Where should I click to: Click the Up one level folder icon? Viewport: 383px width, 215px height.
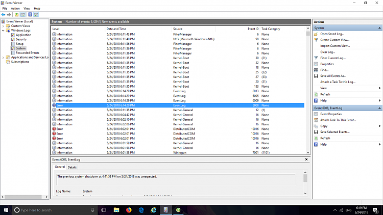[x=17, y=15]
